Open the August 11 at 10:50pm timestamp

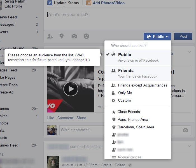pos(80,165)
